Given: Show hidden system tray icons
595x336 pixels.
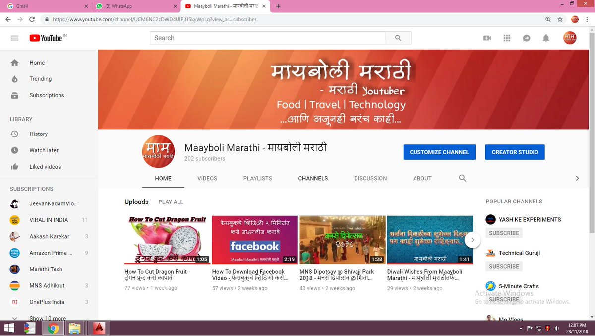Looking at the screenshot, I should [x=520, y=328].
